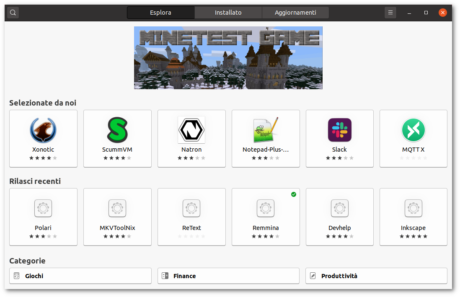The image size is (460, 297).
Task: Click the ScummVM green S icon
Action: pos(117,130)
